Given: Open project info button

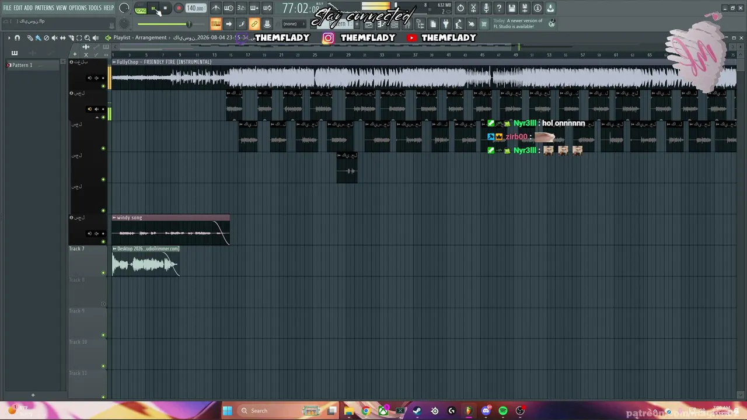Looking at the screenshot, I should 537,8.
